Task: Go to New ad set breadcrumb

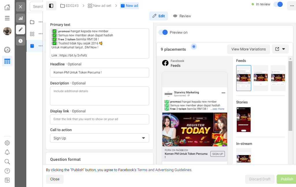Action: click(x=99, y=6)
